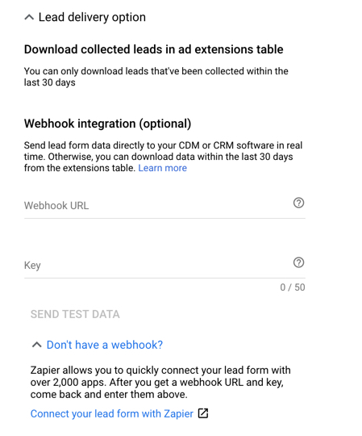Click the Webhook integration (optional) heading
This screenshot has height=436, width=362.
(108, 124)
